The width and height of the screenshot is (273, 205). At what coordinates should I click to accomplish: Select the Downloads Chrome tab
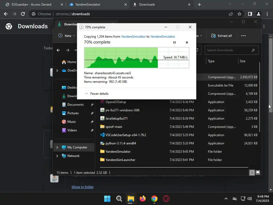(147, 5)
